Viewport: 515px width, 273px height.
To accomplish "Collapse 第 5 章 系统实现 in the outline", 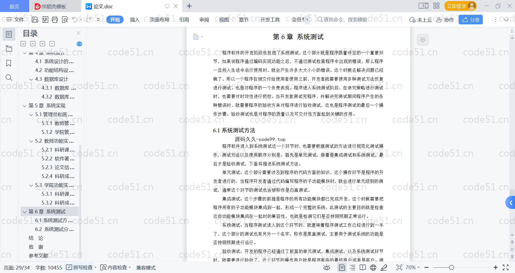I will click(x=25, y=106).
